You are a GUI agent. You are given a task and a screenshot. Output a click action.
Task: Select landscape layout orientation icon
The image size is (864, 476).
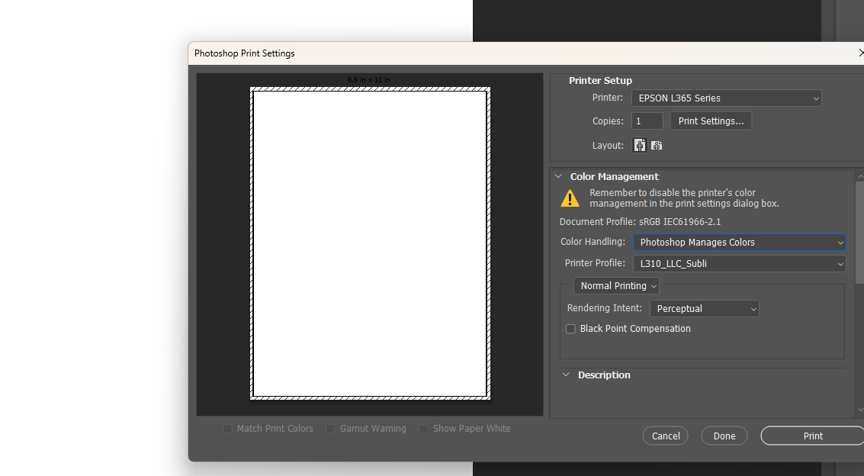click(657, 145)
